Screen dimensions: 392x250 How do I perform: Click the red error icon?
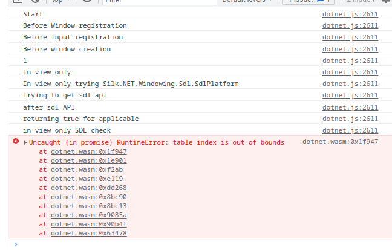[16, 142]
